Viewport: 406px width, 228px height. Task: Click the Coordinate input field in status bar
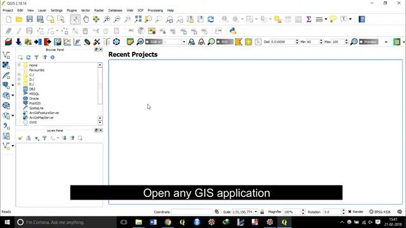(x=192, y=212)
